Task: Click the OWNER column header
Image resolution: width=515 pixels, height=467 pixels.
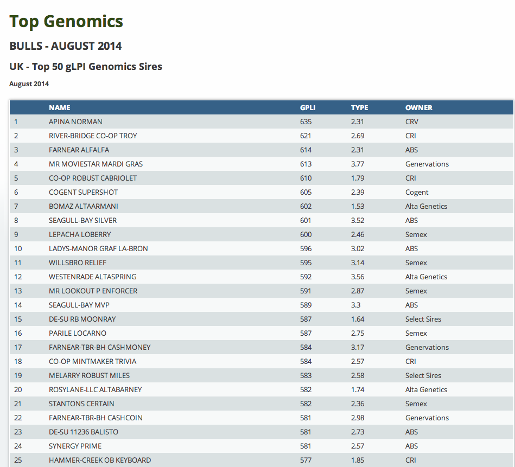Action: point(418,107)
